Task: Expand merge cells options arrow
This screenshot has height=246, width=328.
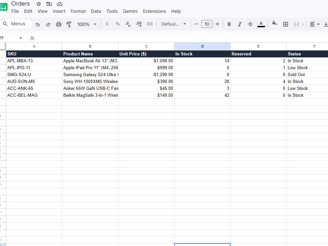Action: pyautogui.click(x=303, y=24)
